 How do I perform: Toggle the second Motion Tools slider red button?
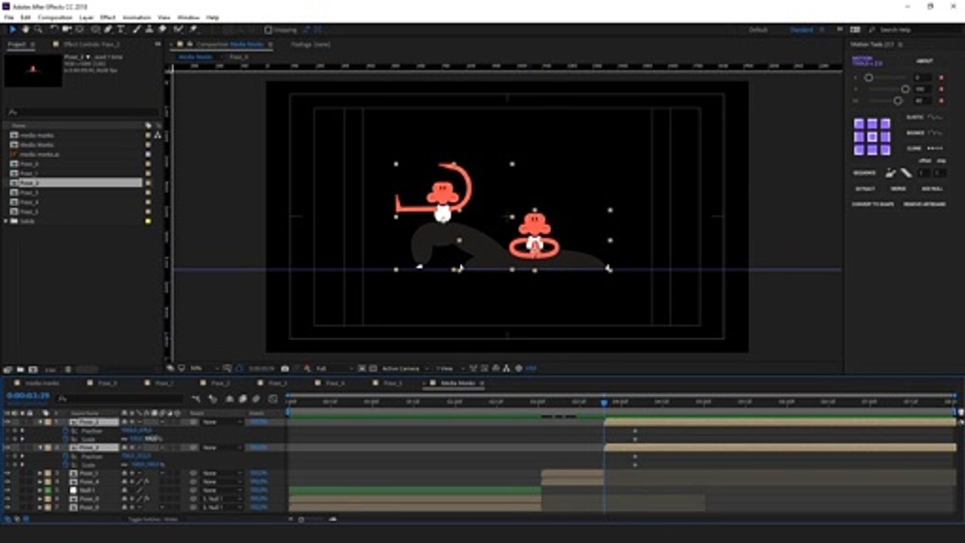(x=941, y=89)
